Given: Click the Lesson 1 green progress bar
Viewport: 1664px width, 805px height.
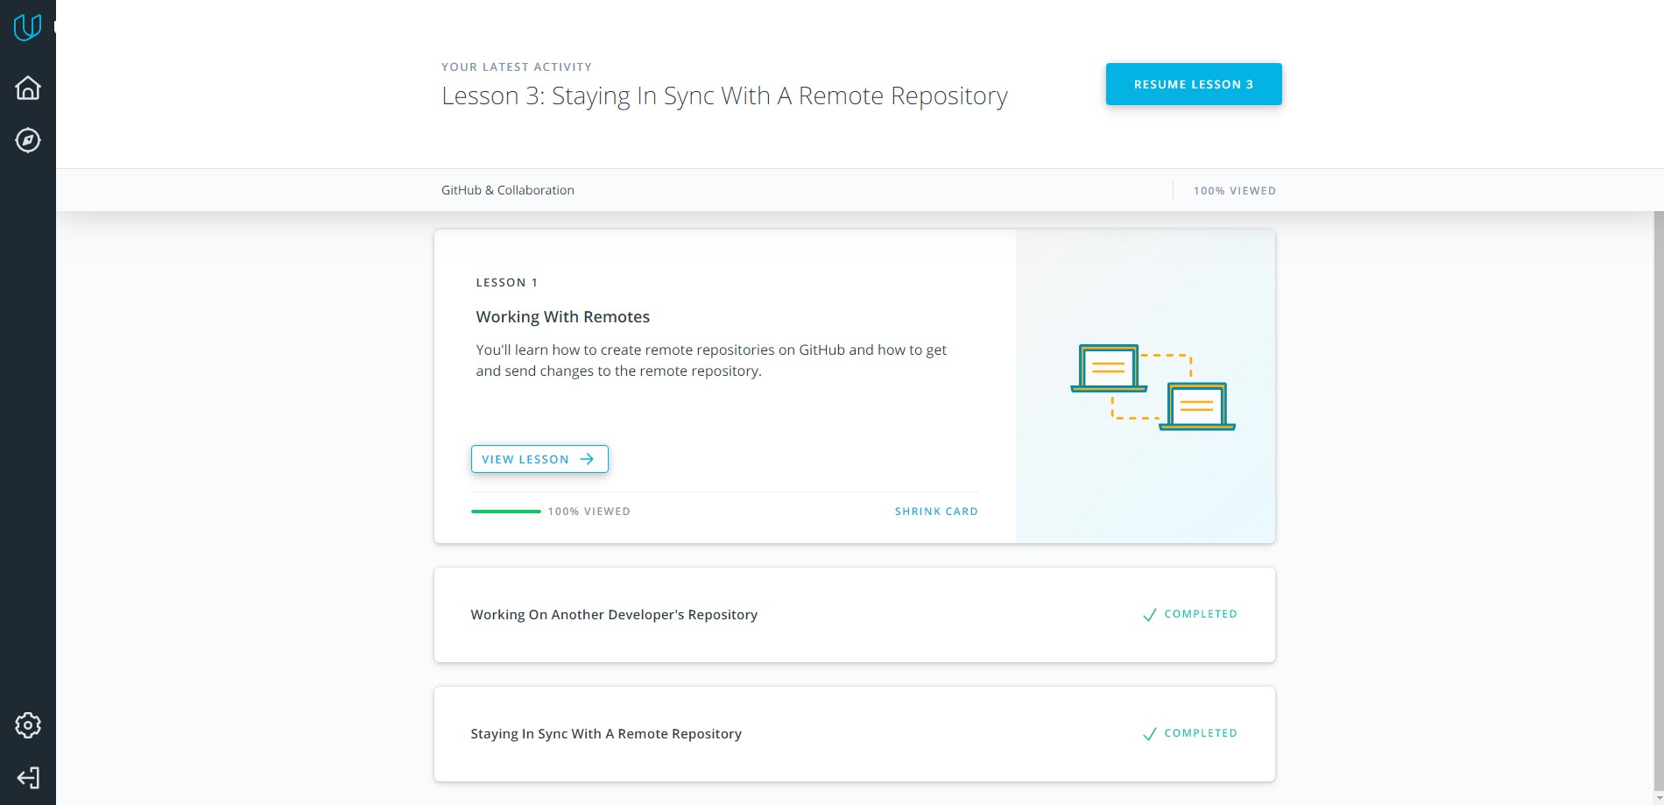Looking at the screenshot, I should pyautogui.click(x=506, y=512).
